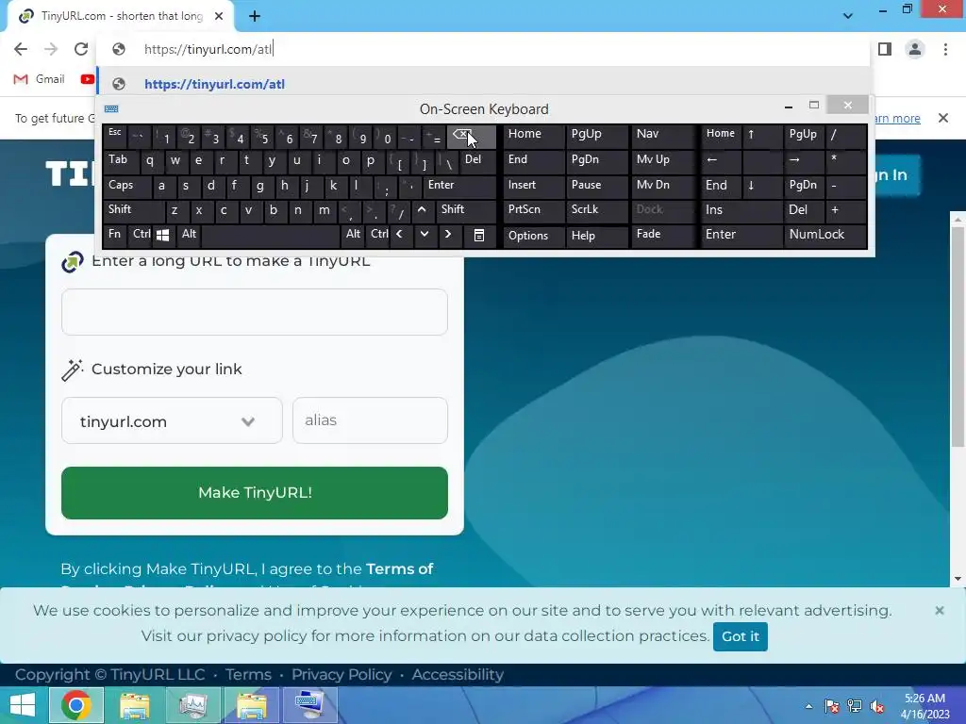Toggle the Fn key
Screen dimensions: 966x724
tap(114, 235)
